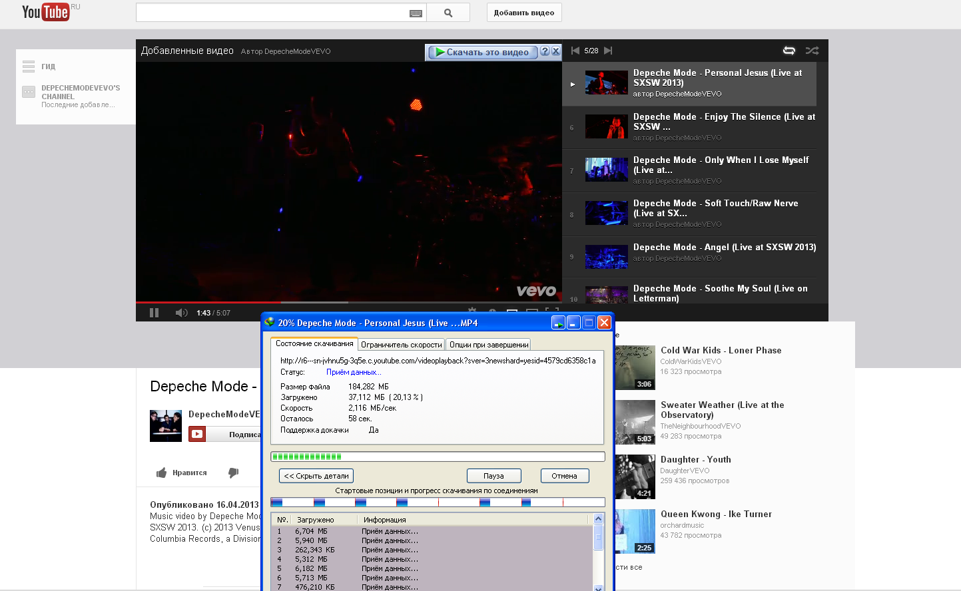961x591 pixels.
Task: Switch to 'Ограничитель скорости' tab
Action: pyautogui.click(x=401, y=345)
